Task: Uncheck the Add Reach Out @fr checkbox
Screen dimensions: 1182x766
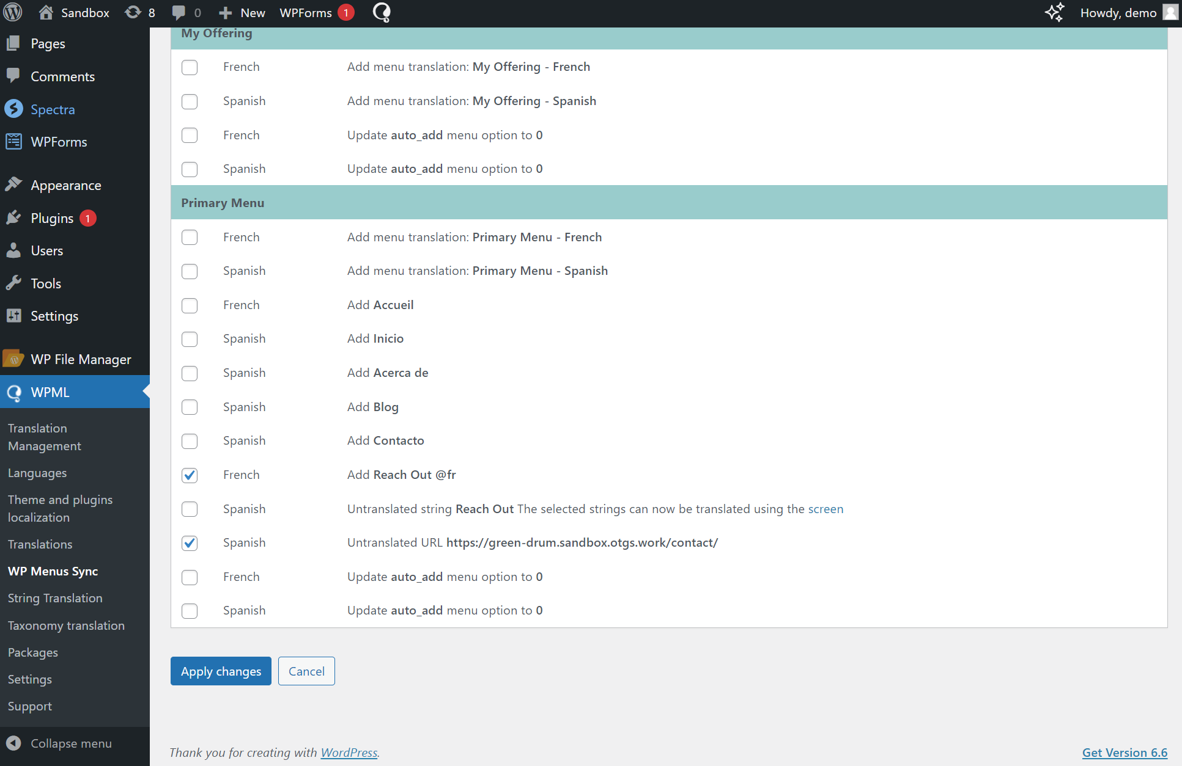Action: click(190, 475)
